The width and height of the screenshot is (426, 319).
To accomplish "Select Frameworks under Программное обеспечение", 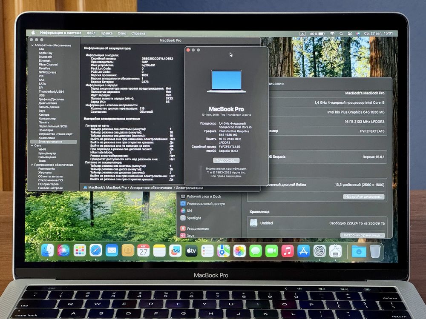I will point(46,169).
